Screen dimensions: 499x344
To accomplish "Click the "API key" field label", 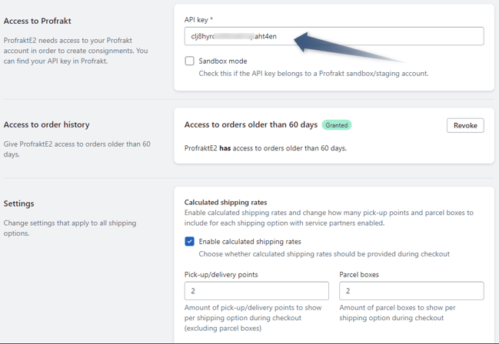I will [x=196, y=20].
